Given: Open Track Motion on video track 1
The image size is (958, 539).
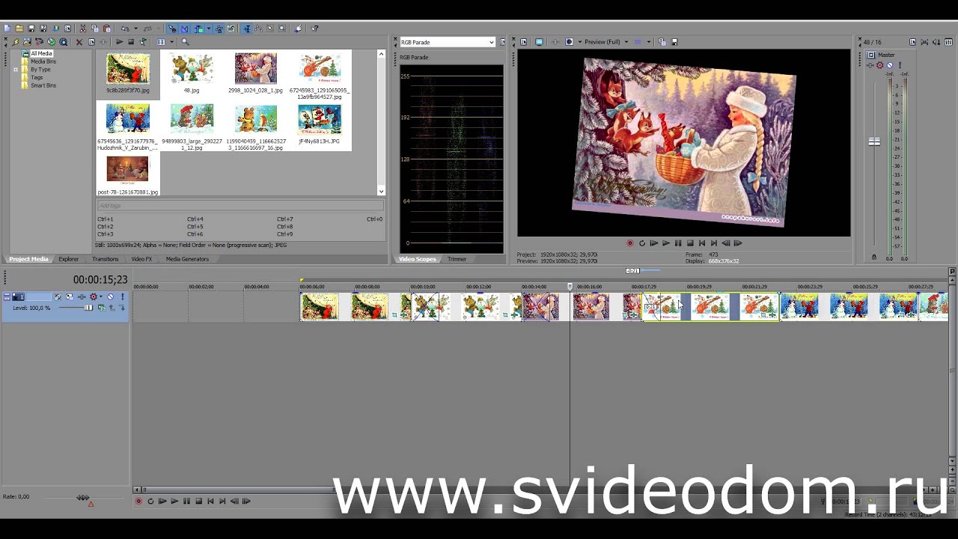Looking at the screenshot, I should pyautogui.click(x=70, y=296).
